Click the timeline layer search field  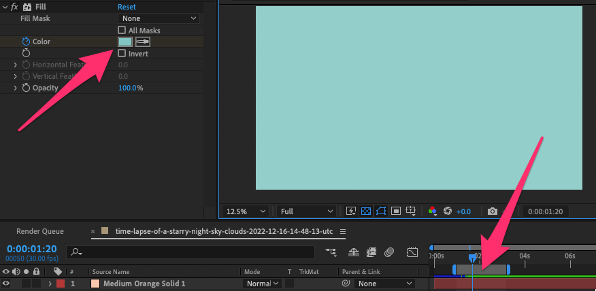(x=191, y=252)
